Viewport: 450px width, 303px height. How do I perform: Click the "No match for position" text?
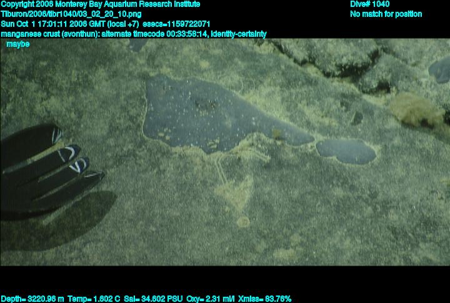(386, 14)
